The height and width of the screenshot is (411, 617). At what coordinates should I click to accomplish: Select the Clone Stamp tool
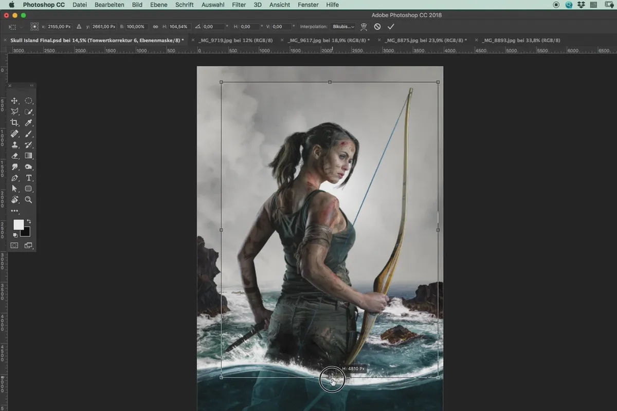pos(15,145)
